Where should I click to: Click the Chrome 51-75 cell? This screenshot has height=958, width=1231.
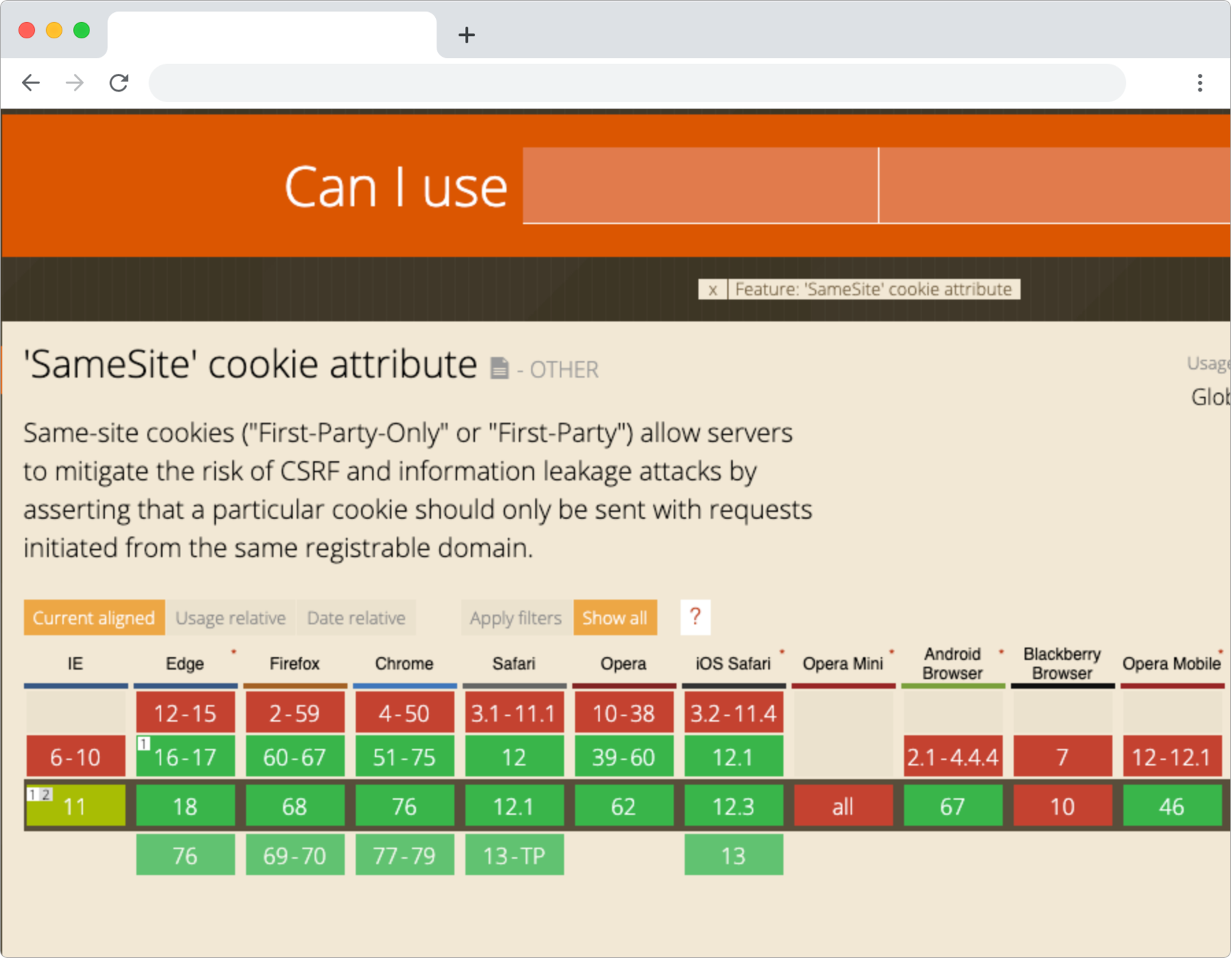tap(405, 756)
